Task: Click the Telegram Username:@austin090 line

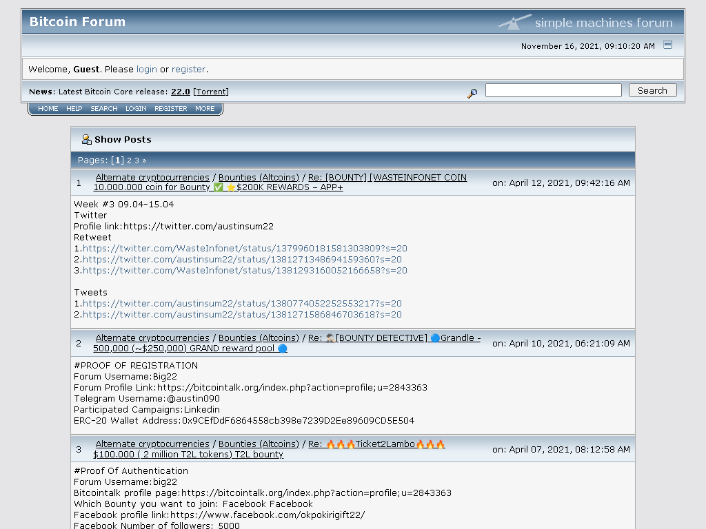Action: coord(147,399)
